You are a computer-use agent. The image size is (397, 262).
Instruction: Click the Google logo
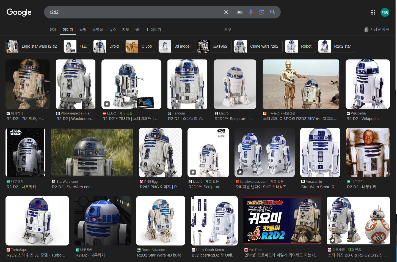click(x=19, y=12)
